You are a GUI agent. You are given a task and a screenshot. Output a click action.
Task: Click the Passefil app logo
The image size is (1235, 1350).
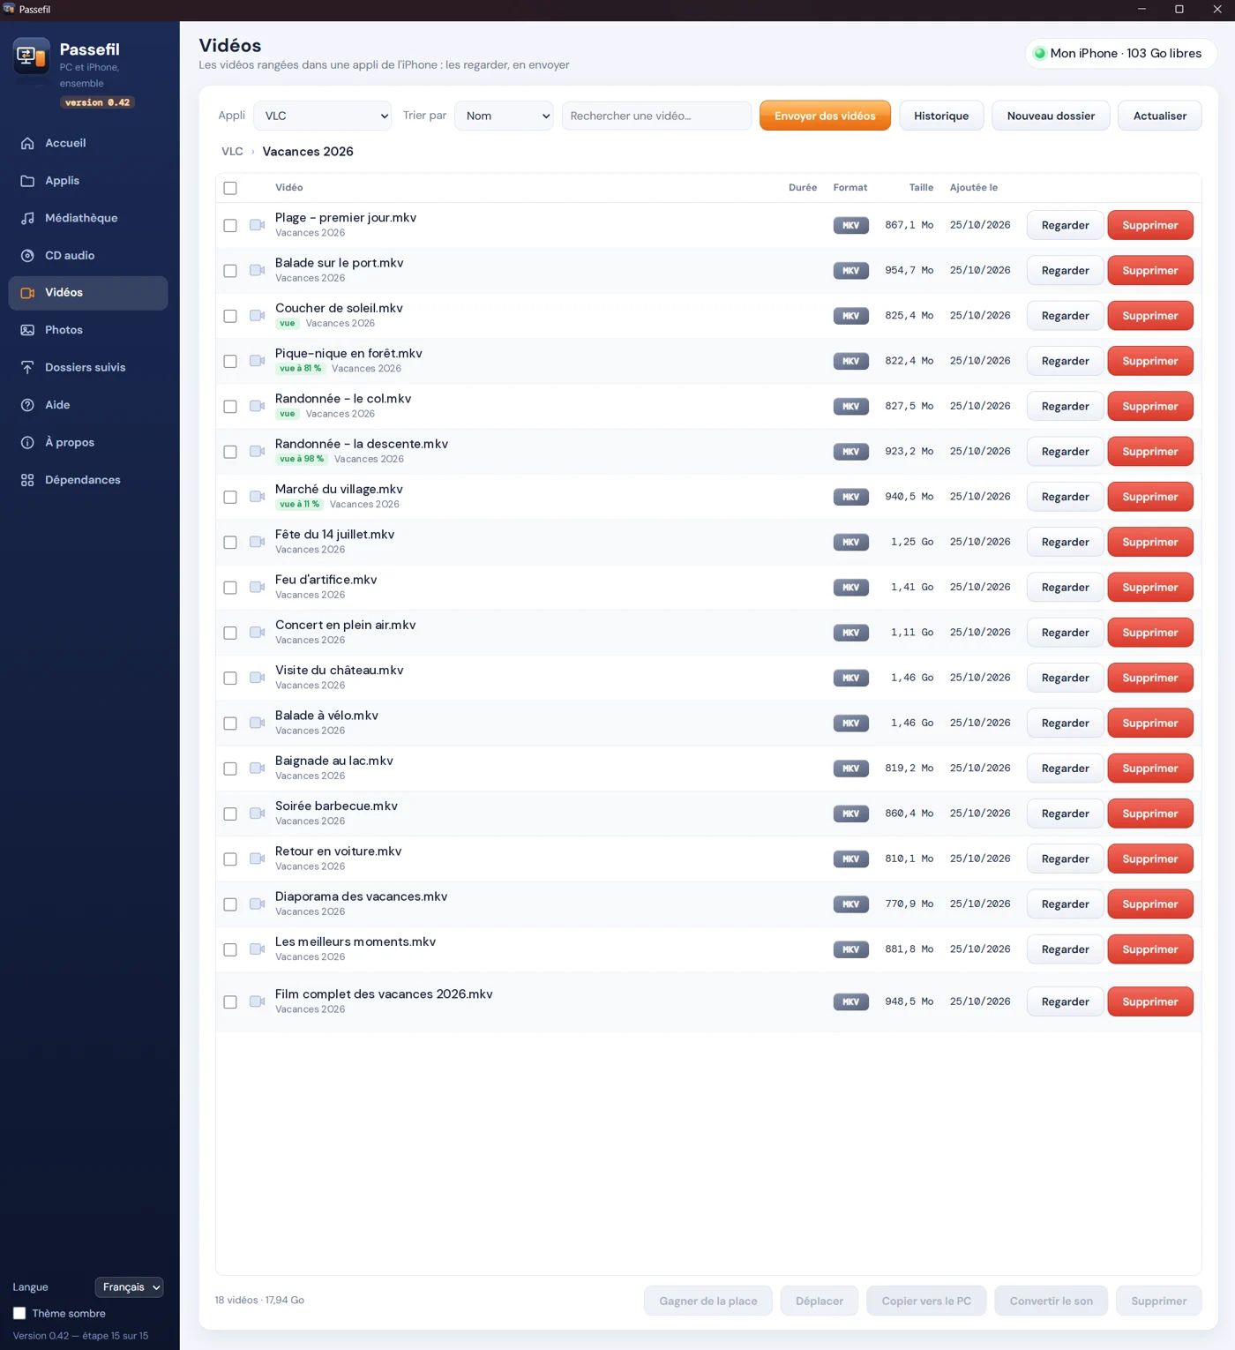(32, 56)
